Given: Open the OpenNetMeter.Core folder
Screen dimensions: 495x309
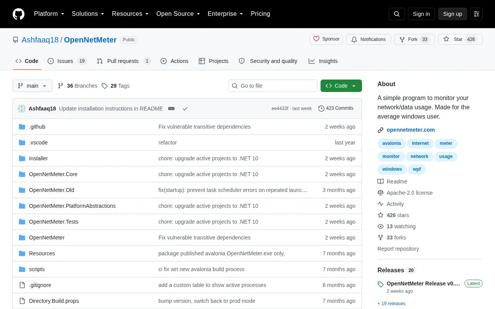Looking at the screenshot, I should (53, 174).
